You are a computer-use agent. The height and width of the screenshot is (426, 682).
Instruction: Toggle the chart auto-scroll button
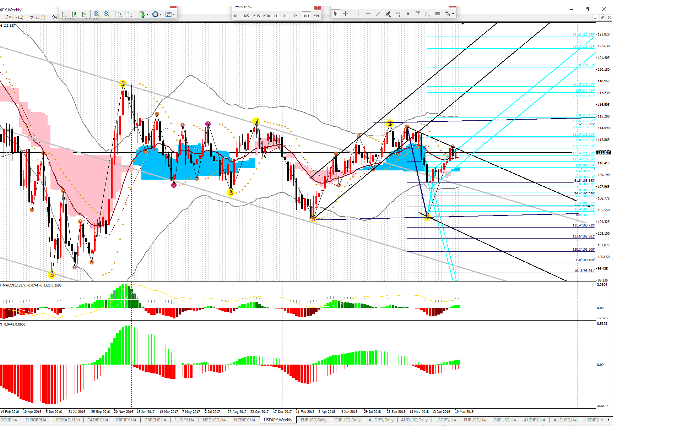click(120, 14)
